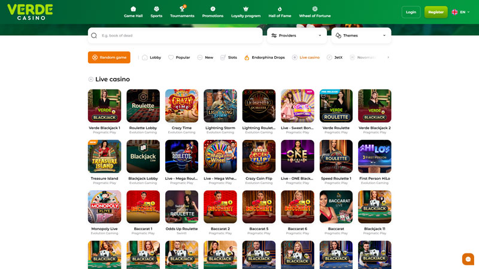Click the JetX category icon
This screenshot has height=269, width=479.
tap(329, 57)
